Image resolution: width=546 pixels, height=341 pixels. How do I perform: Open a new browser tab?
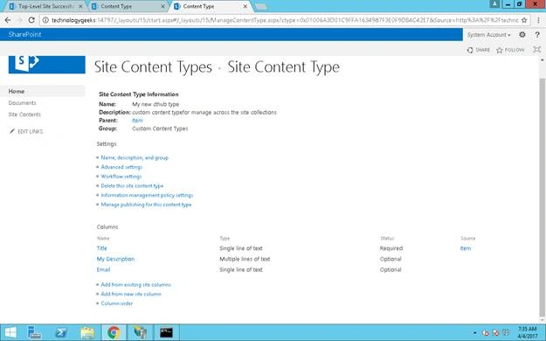point(261,7)
